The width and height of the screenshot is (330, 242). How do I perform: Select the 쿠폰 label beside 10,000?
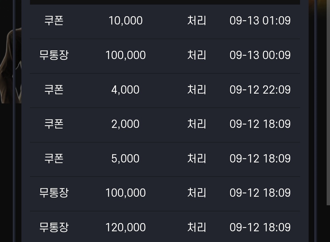tap(54, 20)
